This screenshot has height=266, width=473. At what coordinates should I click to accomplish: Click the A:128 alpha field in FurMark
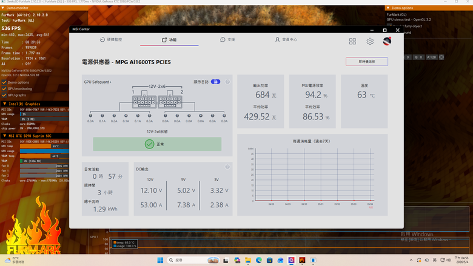tap(431, 57)
